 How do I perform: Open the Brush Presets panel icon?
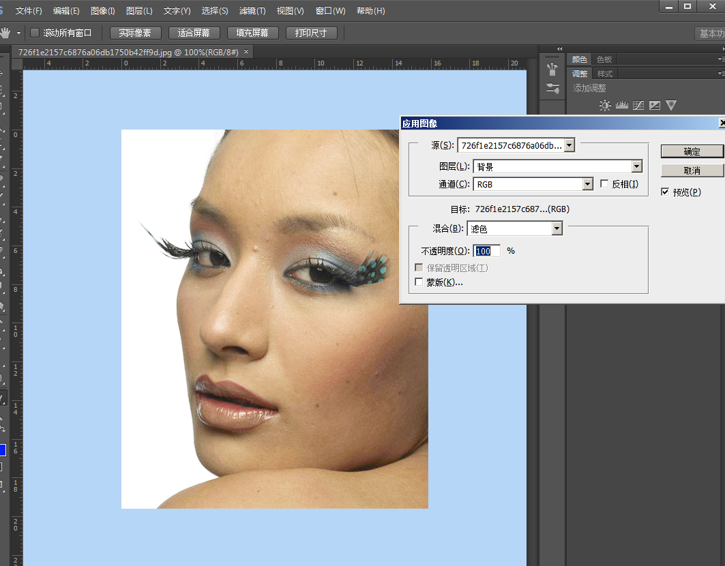(552, 70)
